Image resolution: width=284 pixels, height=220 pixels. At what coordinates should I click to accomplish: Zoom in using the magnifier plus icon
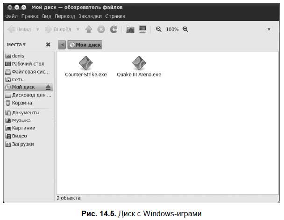coord(185,29)
